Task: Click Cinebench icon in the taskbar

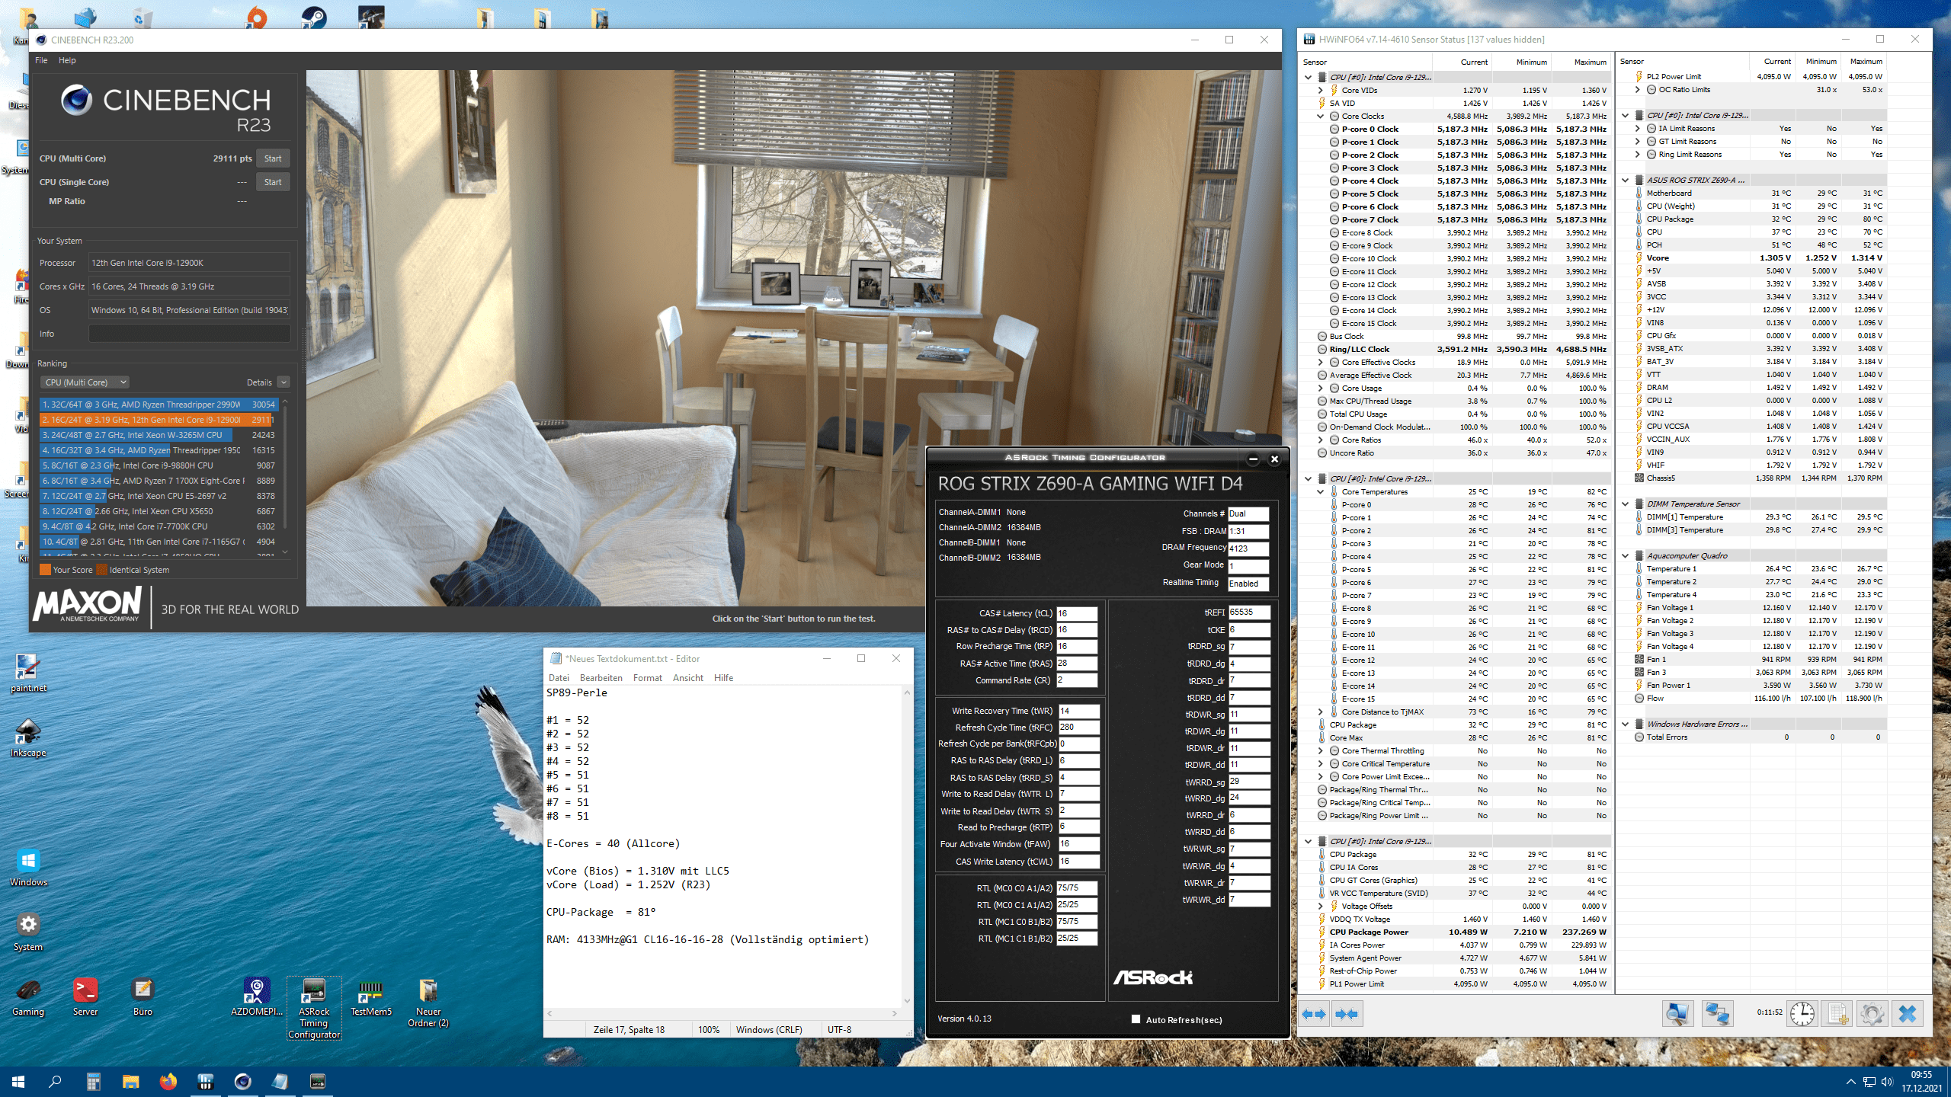Action: tap(242, 1081)
